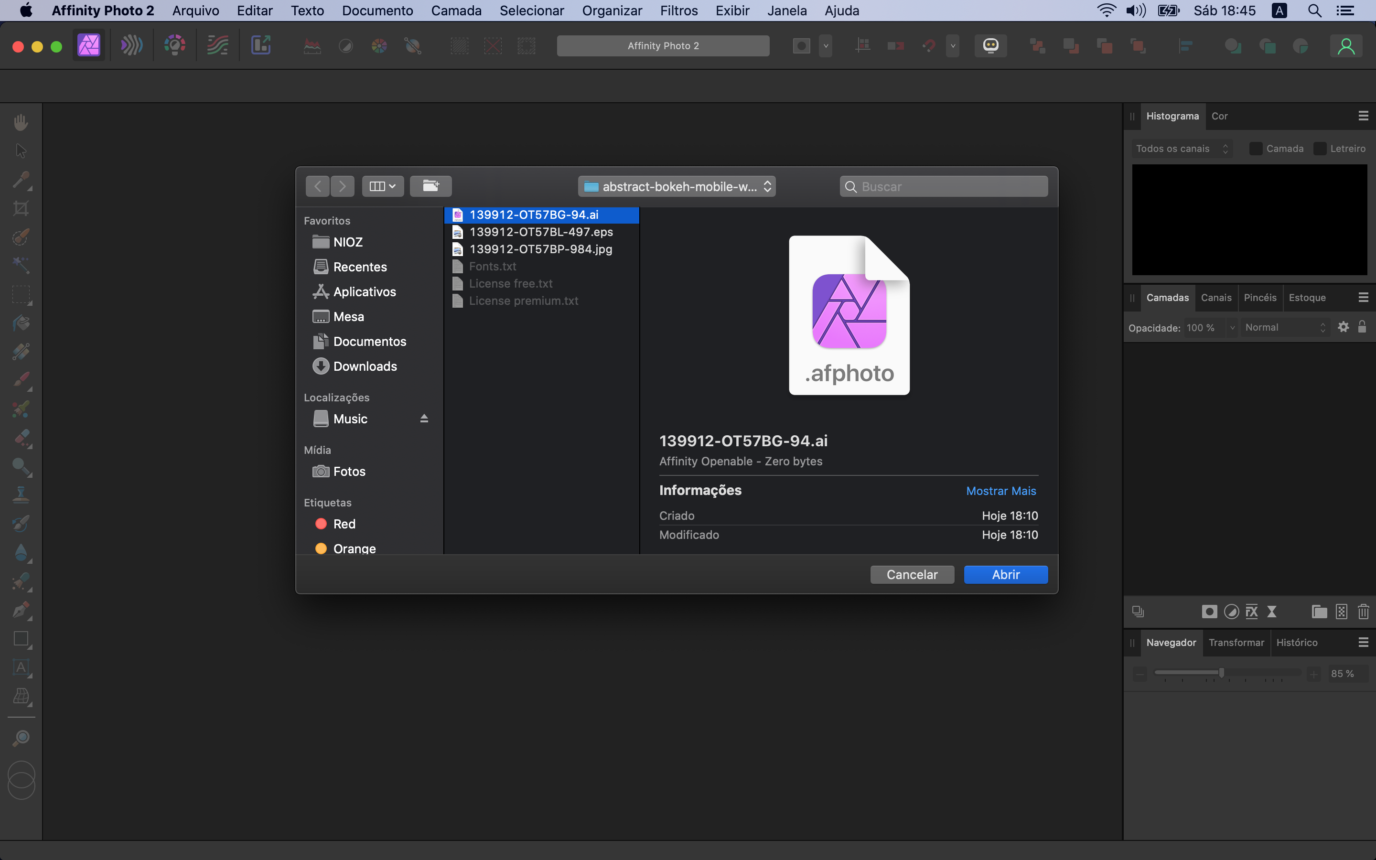Open the Histograma panel options menu
1376x860 pixels.
point(1363,116)
